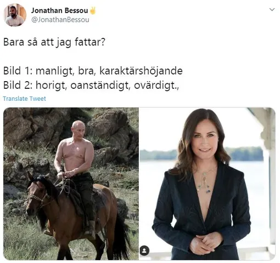
Task: Visit the @JonathanBessou handle
Action: point(60,20)
